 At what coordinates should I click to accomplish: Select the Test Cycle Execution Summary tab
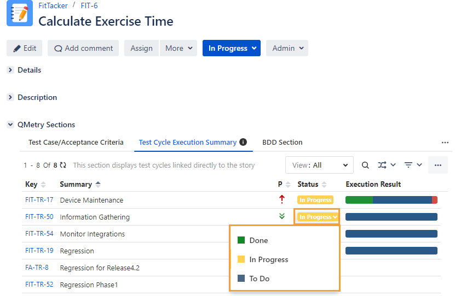pos(188,143)
